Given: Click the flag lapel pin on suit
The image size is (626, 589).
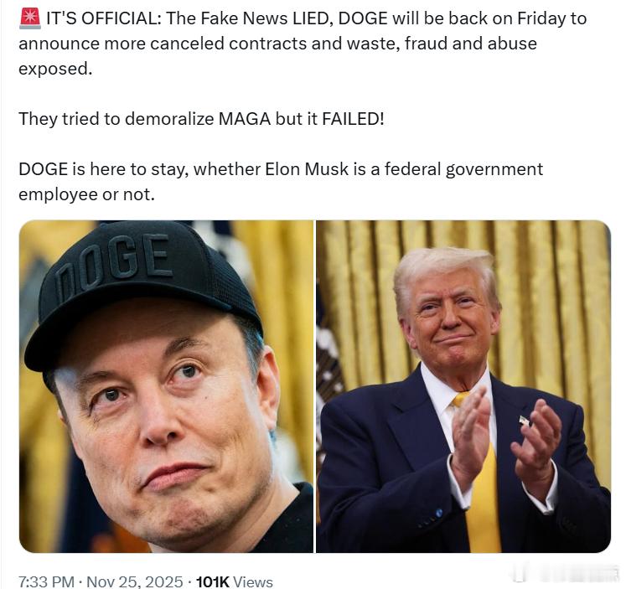Looking at the screenshot, I should click(525, 421).
